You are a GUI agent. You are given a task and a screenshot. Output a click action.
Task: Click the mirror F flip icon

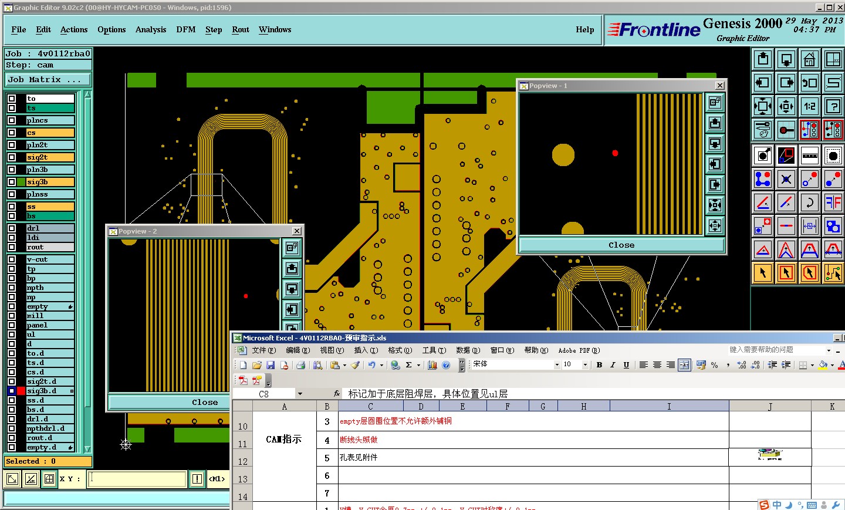point(833,202)
